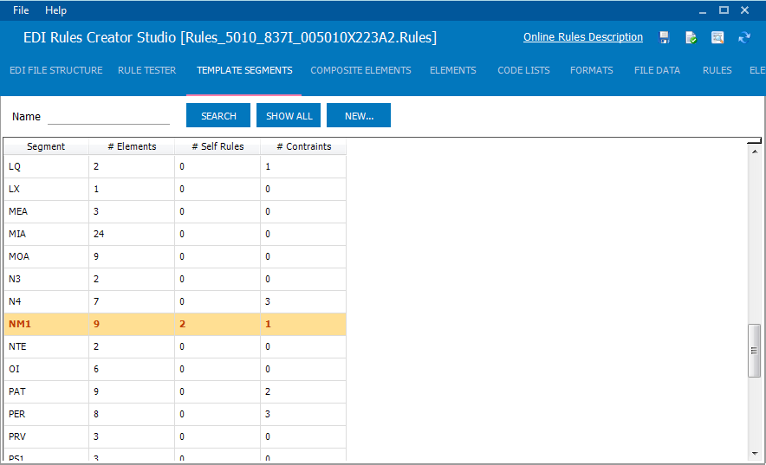The width and height of the screenshot is (766, 465).
Task: Select the LX segment row
Action: (x=175, y=189)
